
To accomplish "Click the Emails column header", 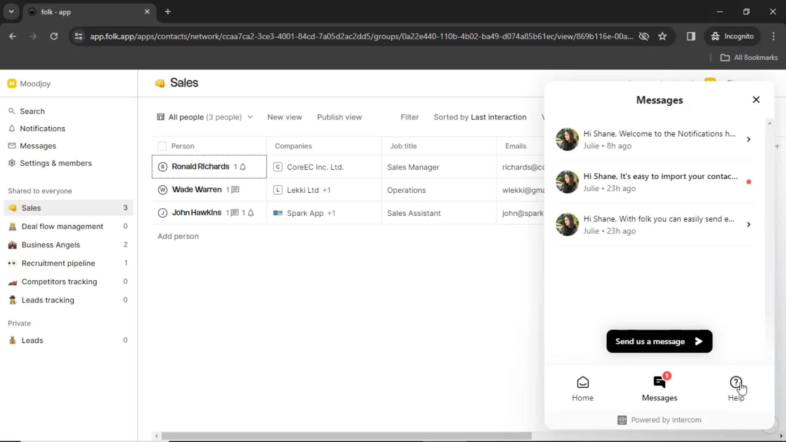I will tap(515, 146).
